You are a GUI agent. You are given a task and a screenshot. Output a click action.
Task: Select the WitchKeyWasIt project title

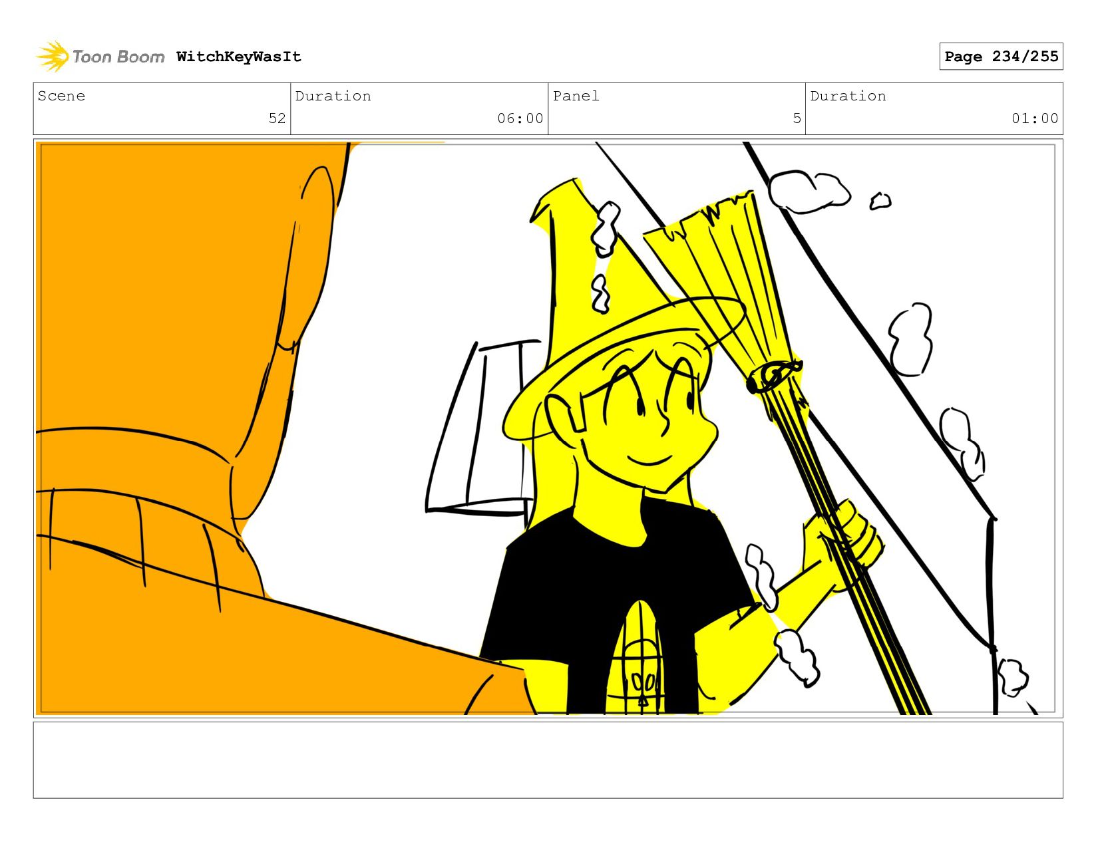click(239, 57)
